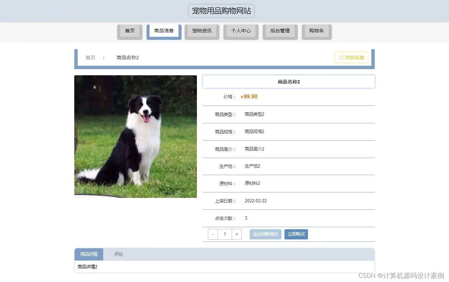
Task: Return to 首页 homepage via navigation bar
Action: point(129,31)
